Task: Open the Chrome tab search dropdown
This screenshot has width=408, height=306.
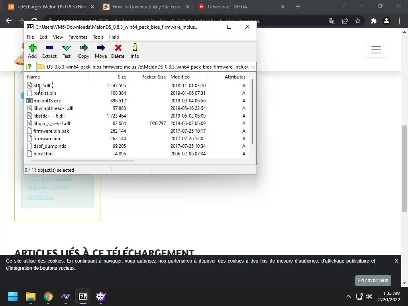Action: 344,6
